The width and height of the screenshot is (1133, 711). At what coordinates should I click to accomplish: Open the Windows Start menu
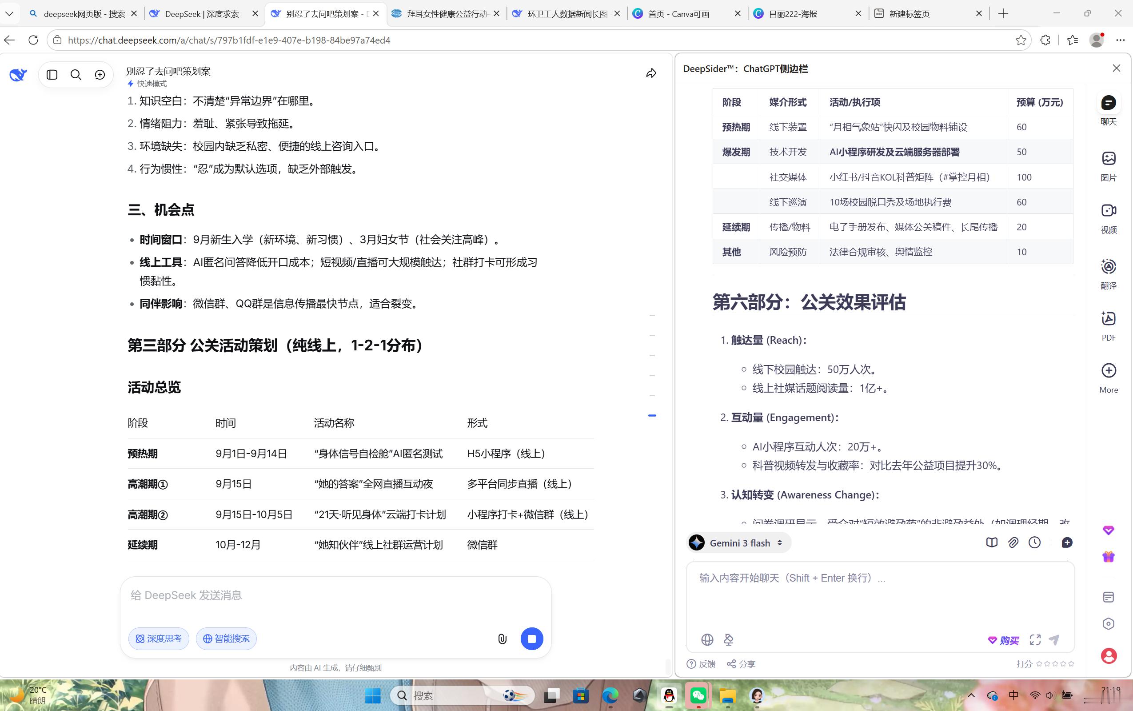(373, 695)
